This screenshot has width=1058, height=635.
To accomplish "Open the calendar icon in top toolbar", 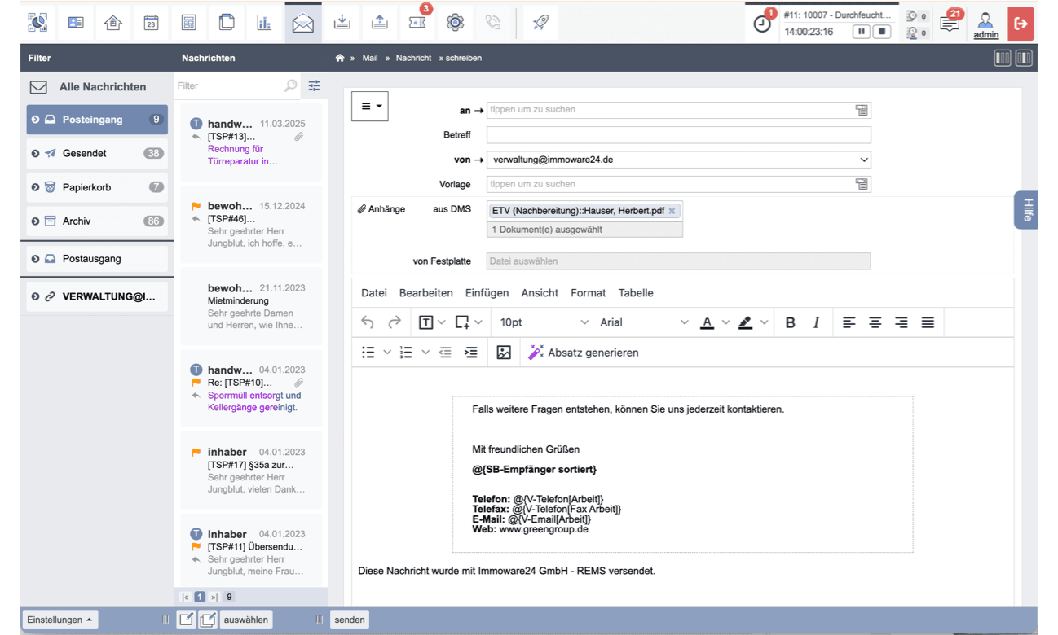I will pos(151,23).
